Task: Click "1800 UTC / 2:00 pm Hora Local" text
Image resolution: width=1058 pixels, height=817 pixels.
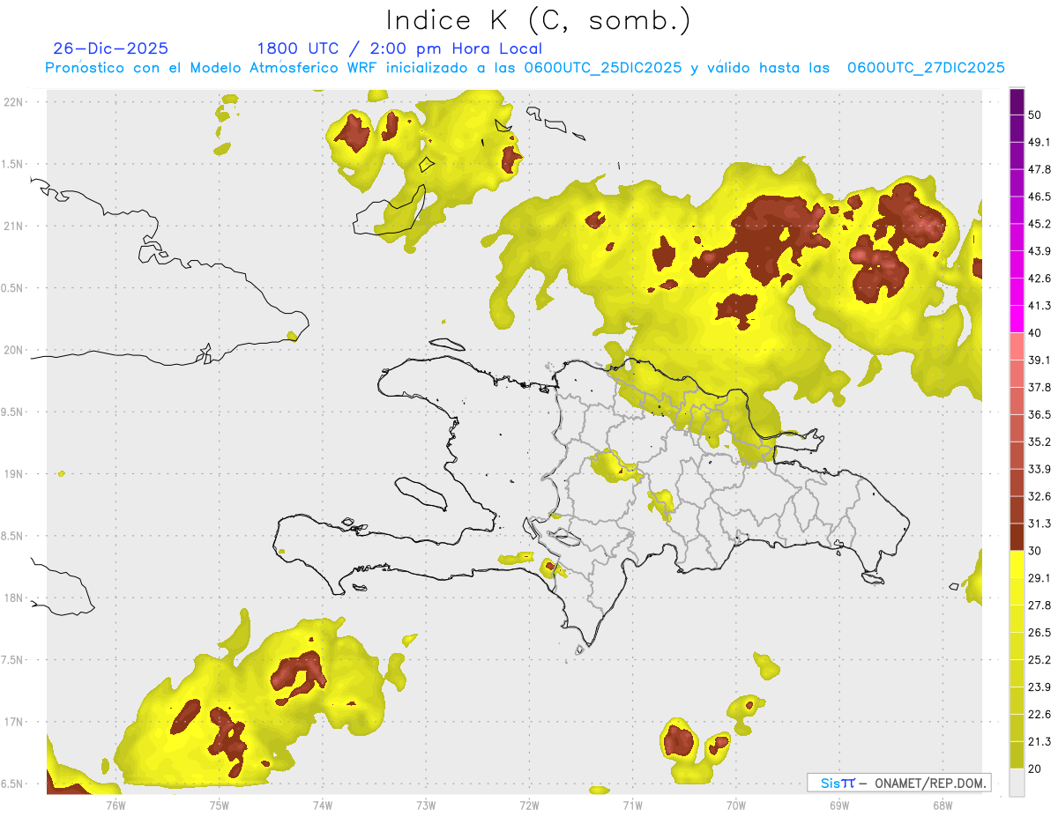Action: click(399, 48)
